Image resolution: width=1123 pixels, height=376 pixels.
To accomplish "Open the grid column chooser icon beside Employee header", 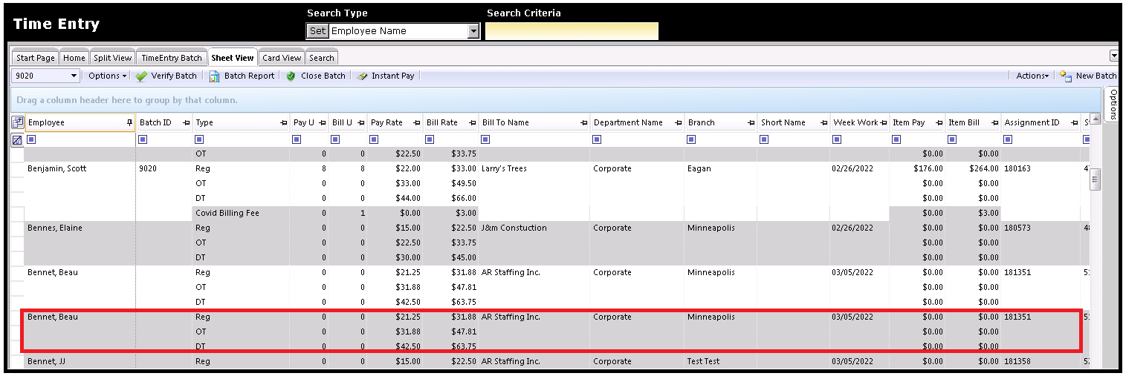I will click(x=18, y=122).
